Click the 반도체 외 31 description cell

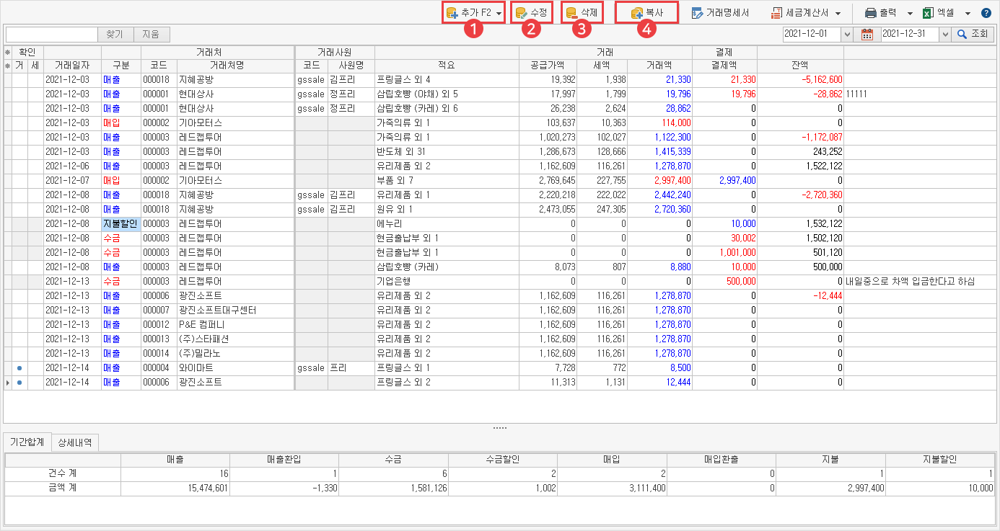point(447,151)
